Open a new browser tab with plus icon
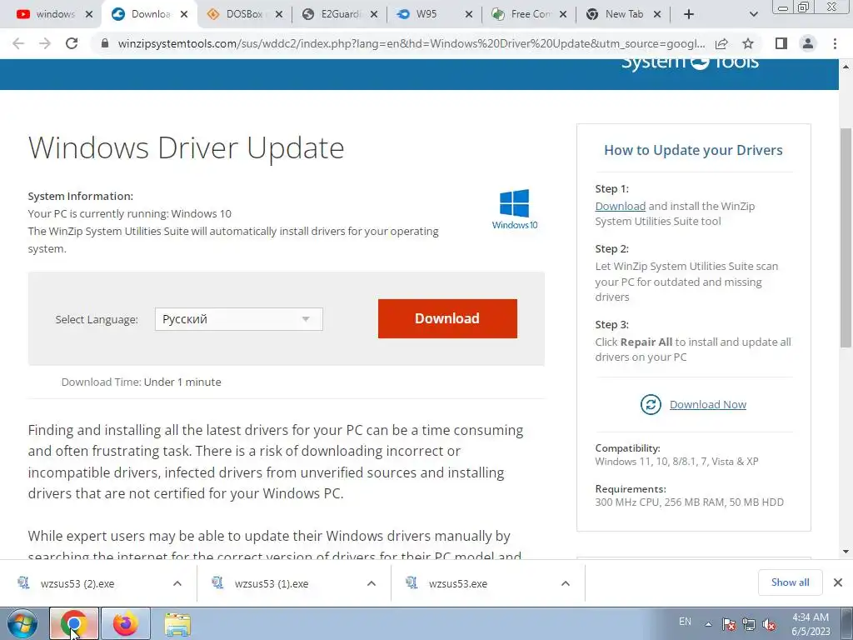 tap(689, 15)
